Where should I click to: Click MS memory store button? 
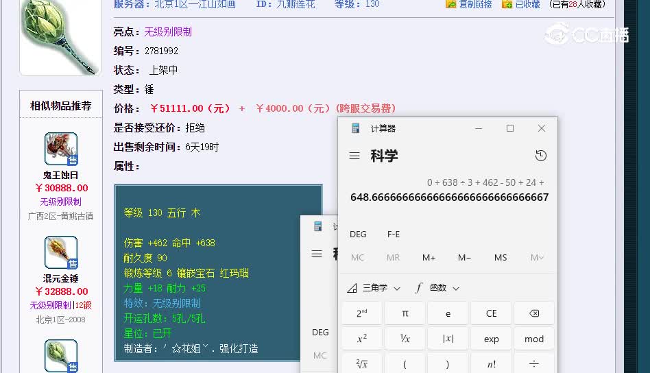[501, 257]
